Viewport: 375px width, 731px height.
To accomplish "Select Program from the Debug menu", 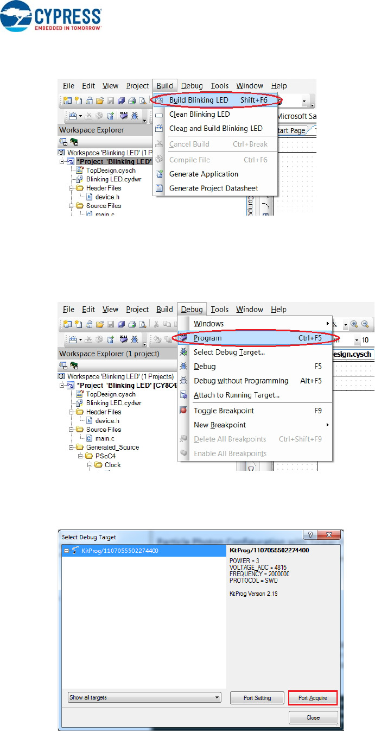I will [207, 338].
